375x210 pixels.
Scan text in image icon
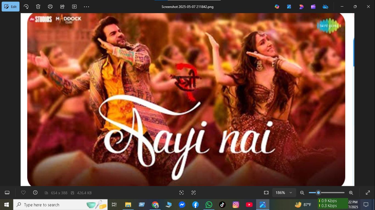coord(194,193)
